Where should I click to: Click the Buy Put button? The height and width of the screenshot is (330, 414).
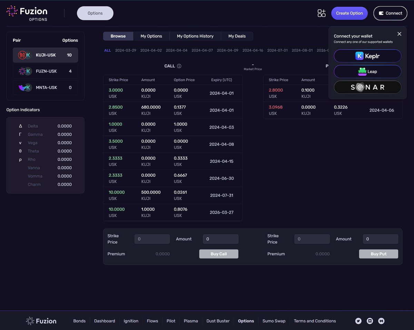coord(378,254)
